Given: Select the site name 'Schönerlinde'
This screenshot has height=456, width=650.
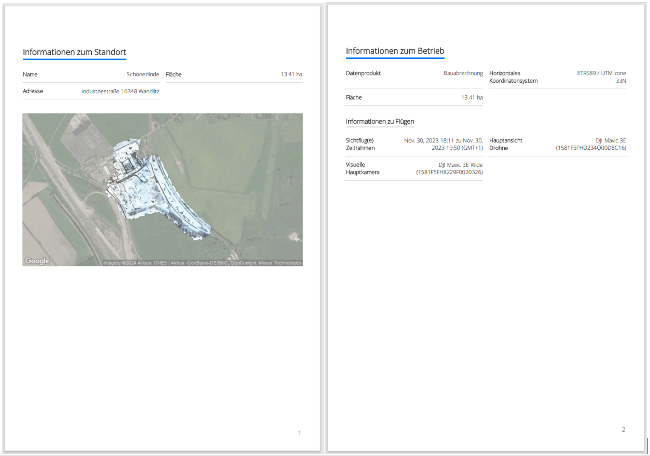Looking at the screenshot, I should tap(143, 74).
